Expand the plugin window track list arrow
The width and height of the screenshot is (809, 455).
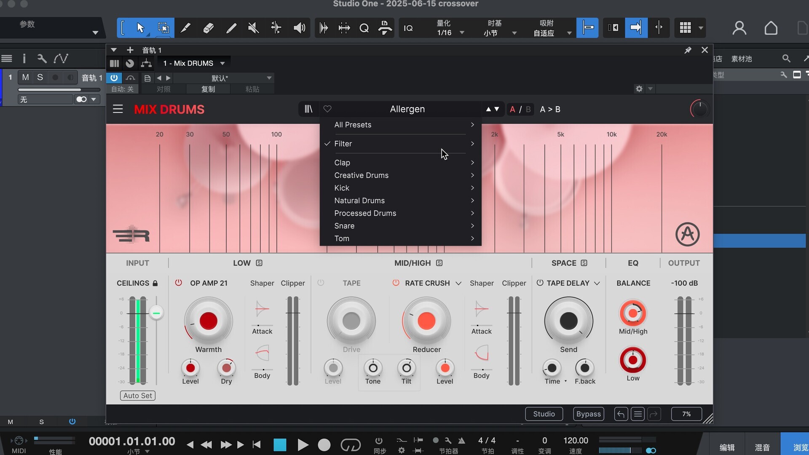pos(113,50)
